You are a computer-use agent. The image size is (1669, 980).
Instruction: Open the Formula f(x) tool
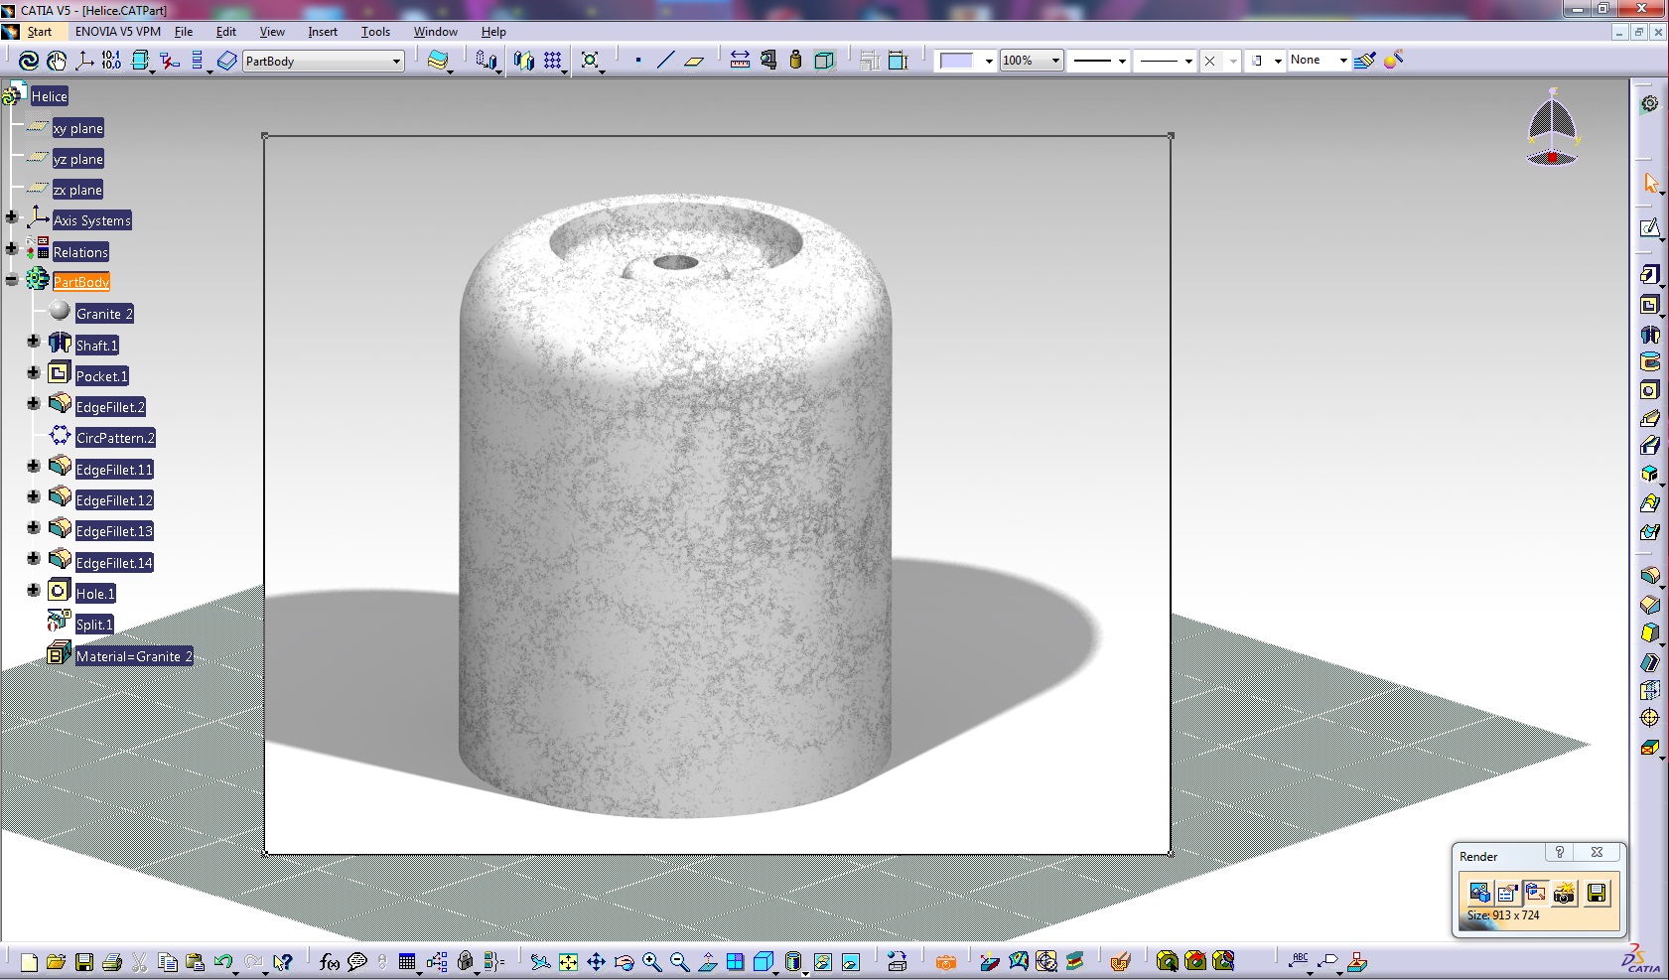click(x=330, y=962)
